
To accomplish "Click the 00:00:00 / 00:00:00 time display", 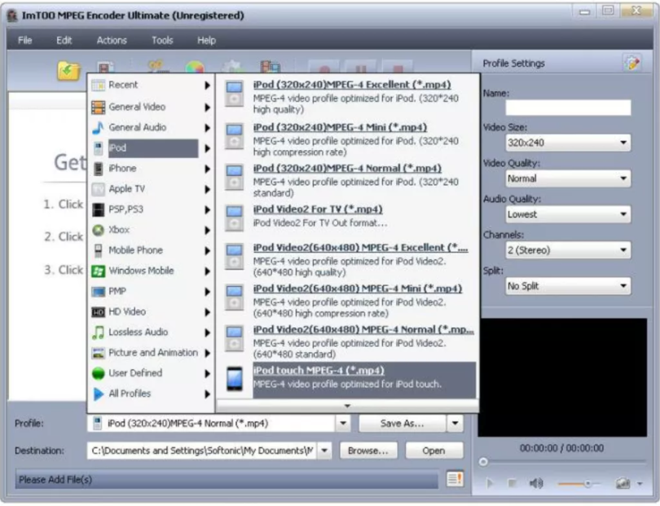I will 561,448.
